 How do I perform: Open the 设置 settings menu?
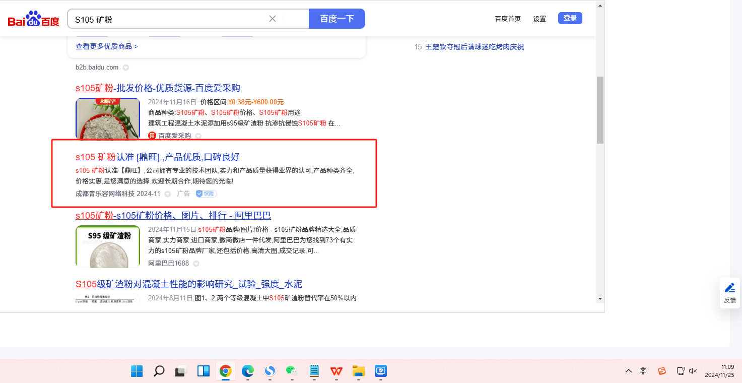click(539, 19)
